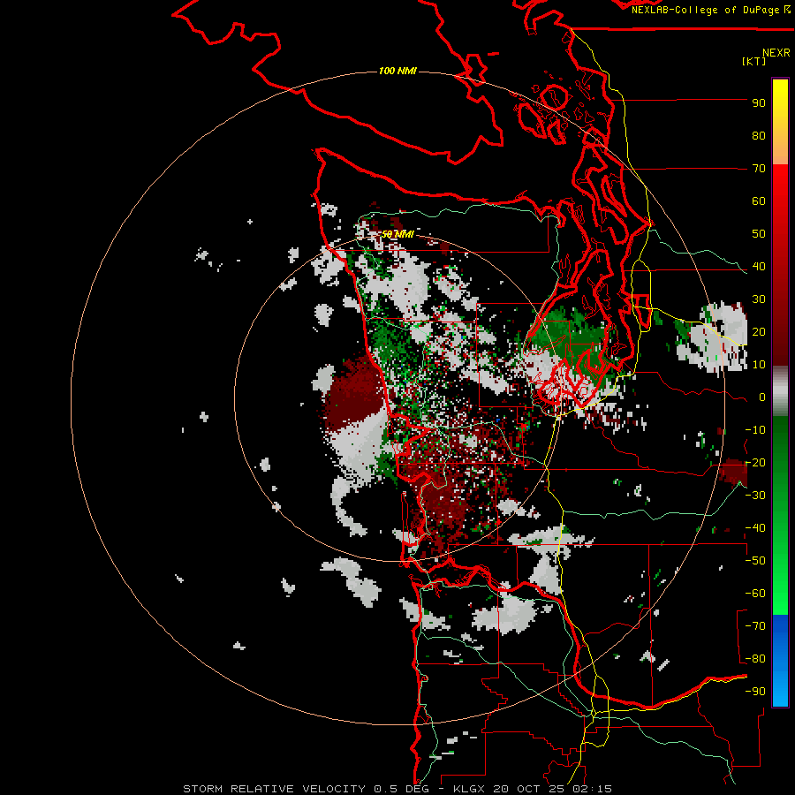Pick the light blue segment of the color bar
Screen dimensions: 795x795
point(780,685)
